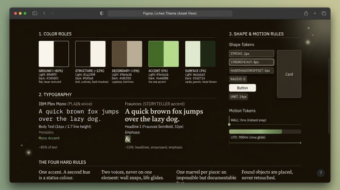Go forward with the right chevron

click(52, 14)
